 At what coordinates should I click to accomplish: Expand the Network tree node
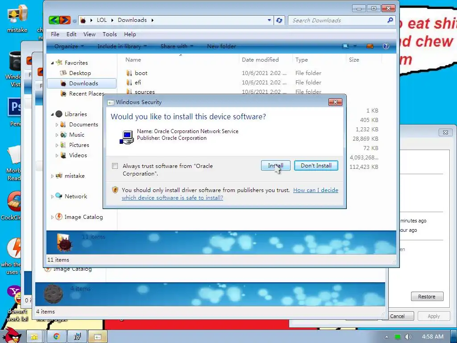(x=53, y=197)
